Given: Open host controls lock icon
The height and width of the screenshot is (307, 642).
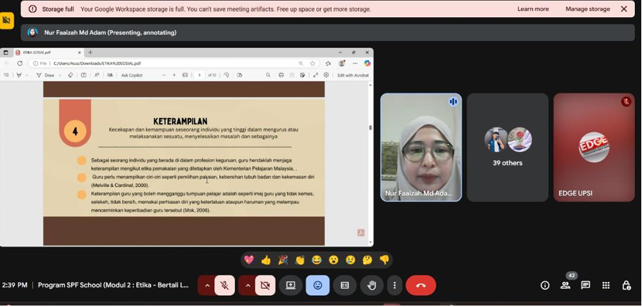Looking at the screenshot, I should (626, 285).
